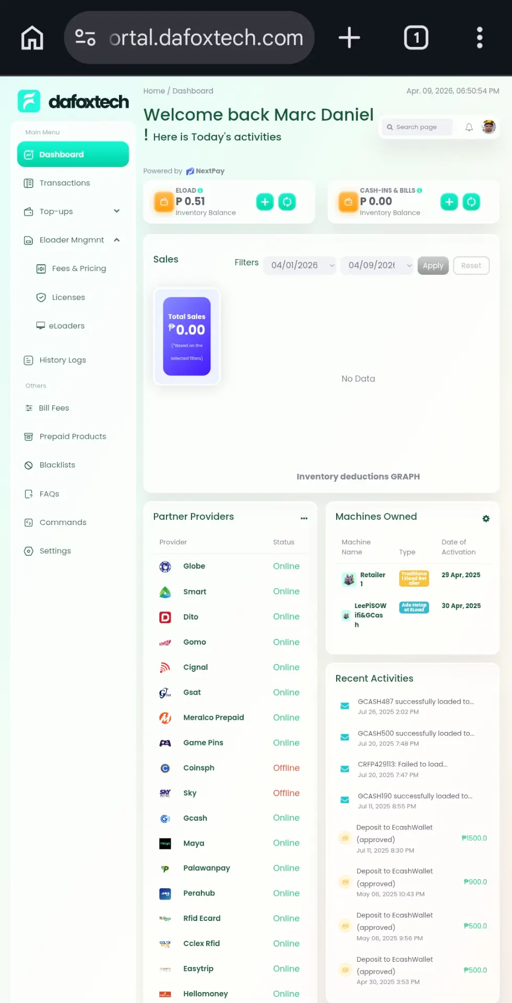Click the Ado Hotspot Eload type badge
512x1003 pixels.
tap(414, 608)
